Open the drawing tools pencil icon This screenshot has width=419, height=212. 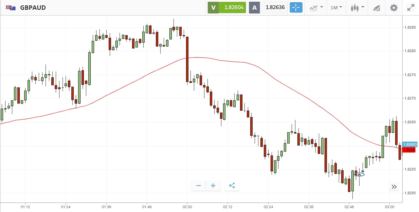point(376,8)
